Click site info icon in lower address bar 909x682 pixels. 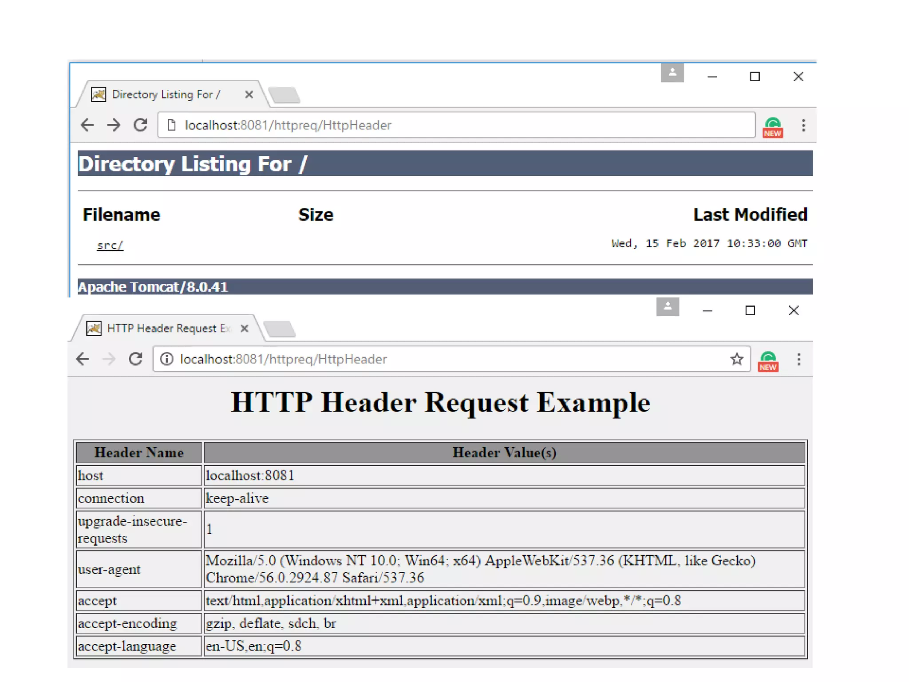[167, 359]
